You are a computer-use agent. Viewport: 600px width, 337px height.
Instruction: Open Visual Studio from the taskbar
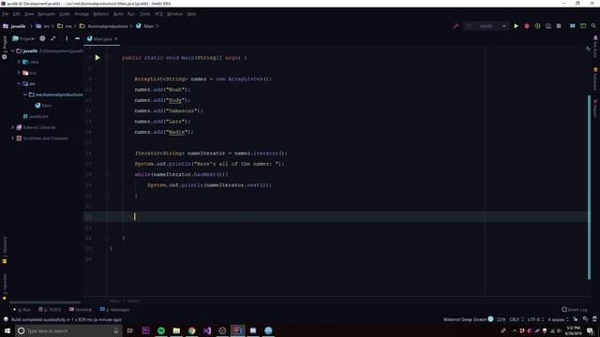(207, 330)
